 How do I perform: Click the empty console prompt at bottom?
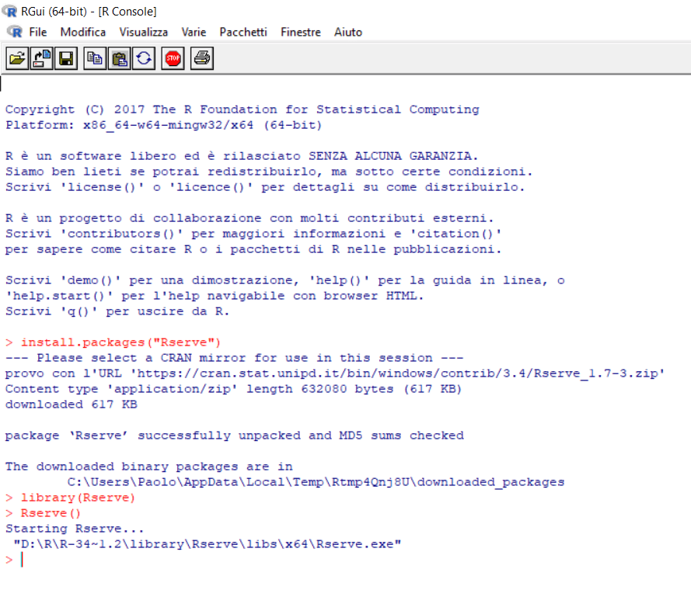[x=14, y=560]
